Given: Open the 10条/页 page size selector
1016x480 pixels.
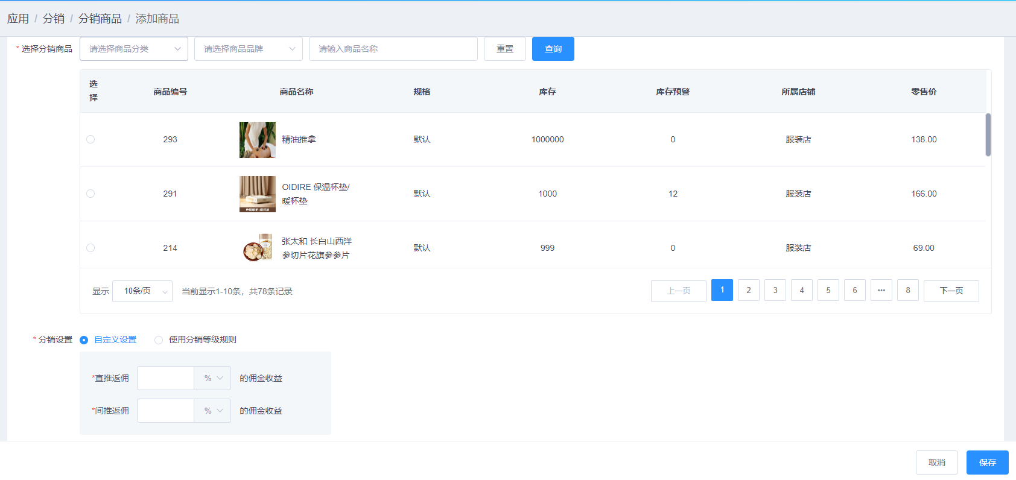Looking at the screenshot, I should (x=142, y=291).
